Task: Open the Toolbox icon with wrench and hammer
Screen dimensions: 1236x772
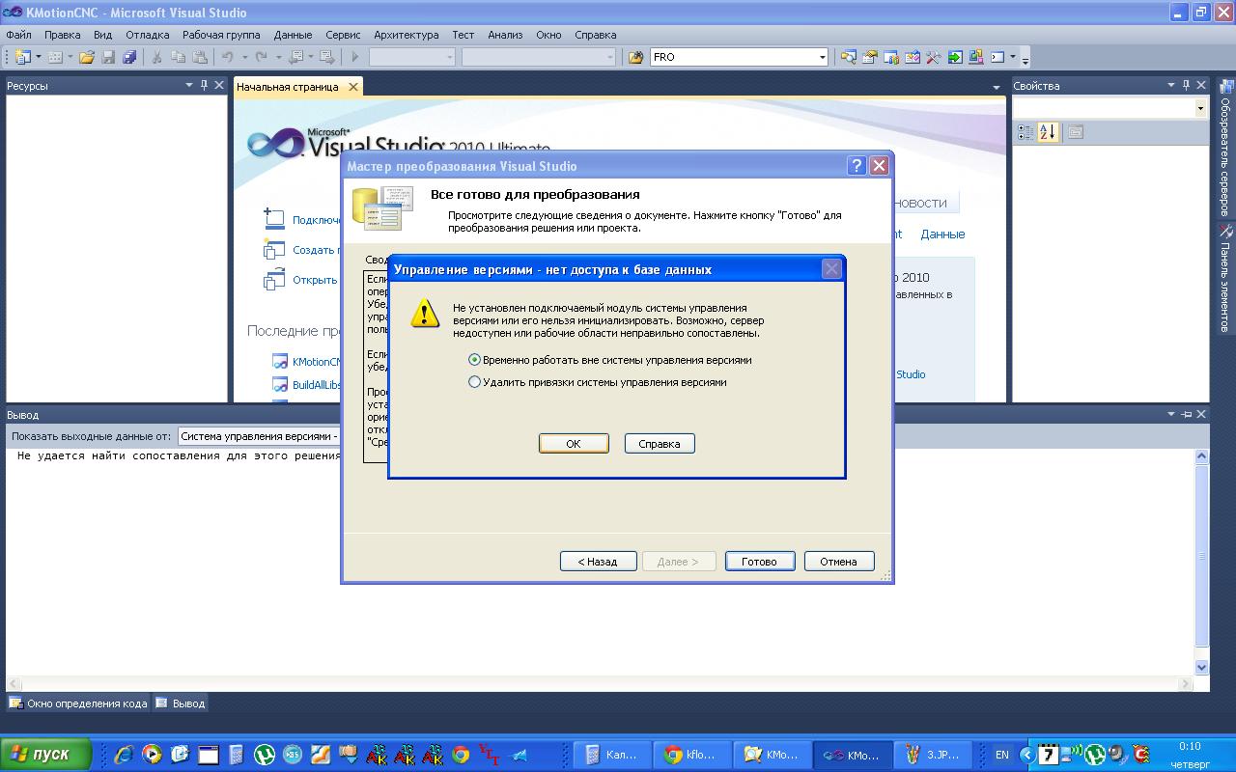Action: click(x=934, y=57)
